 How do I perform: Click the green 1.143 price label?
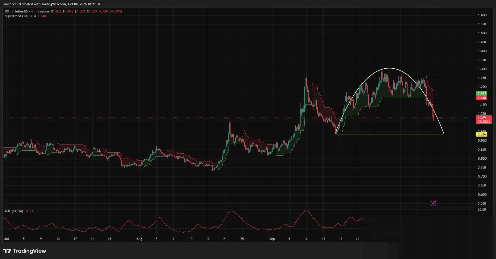(482, 93)
